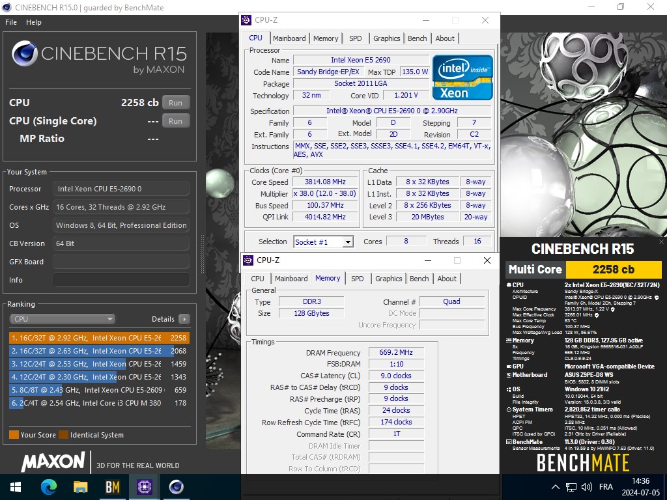The width and height of the screenshot is (667, 500).
Task: Open About tab in upper CPU-Z
Action: [x=445, y=38]
